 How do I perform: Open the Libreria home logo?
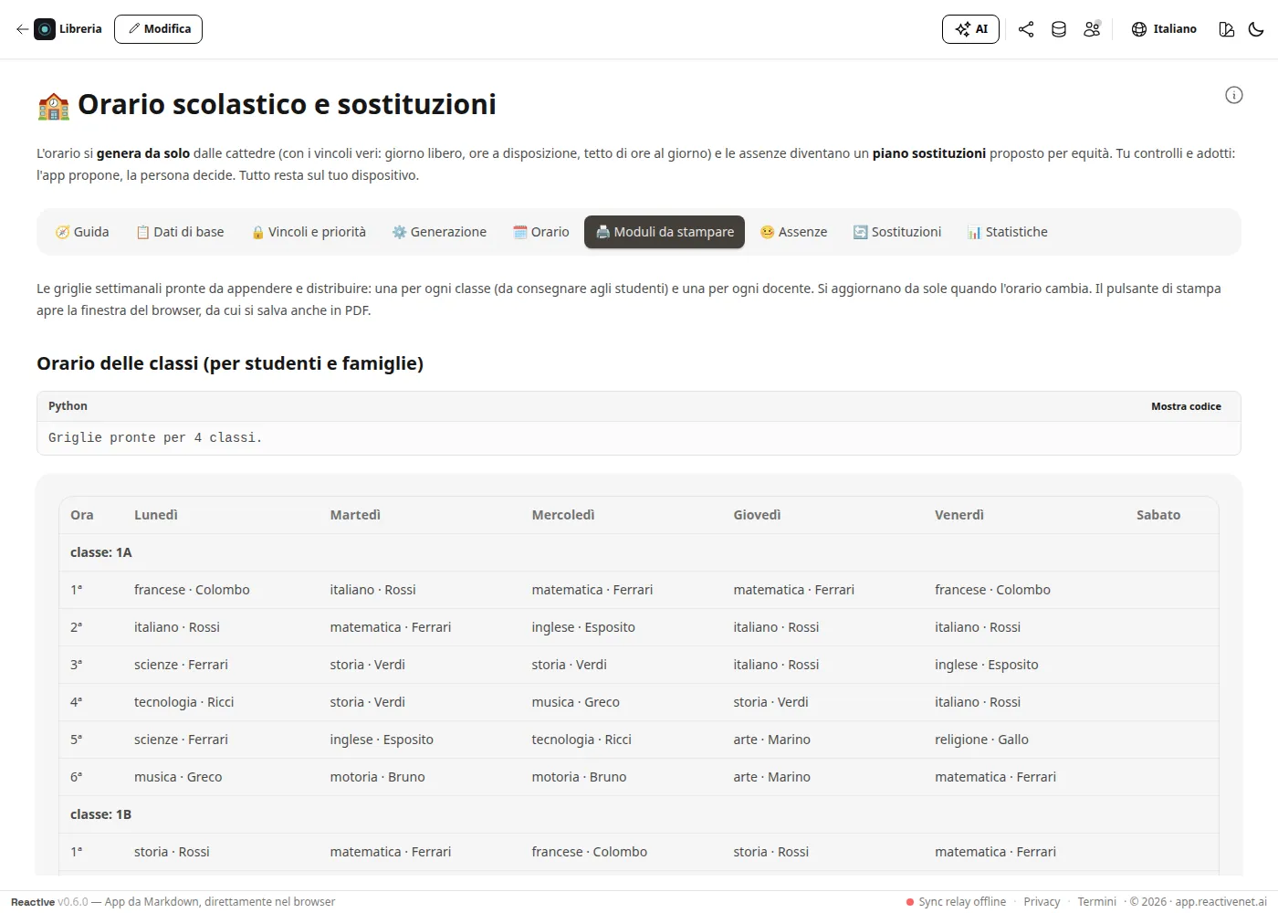(x=68, y=29)
